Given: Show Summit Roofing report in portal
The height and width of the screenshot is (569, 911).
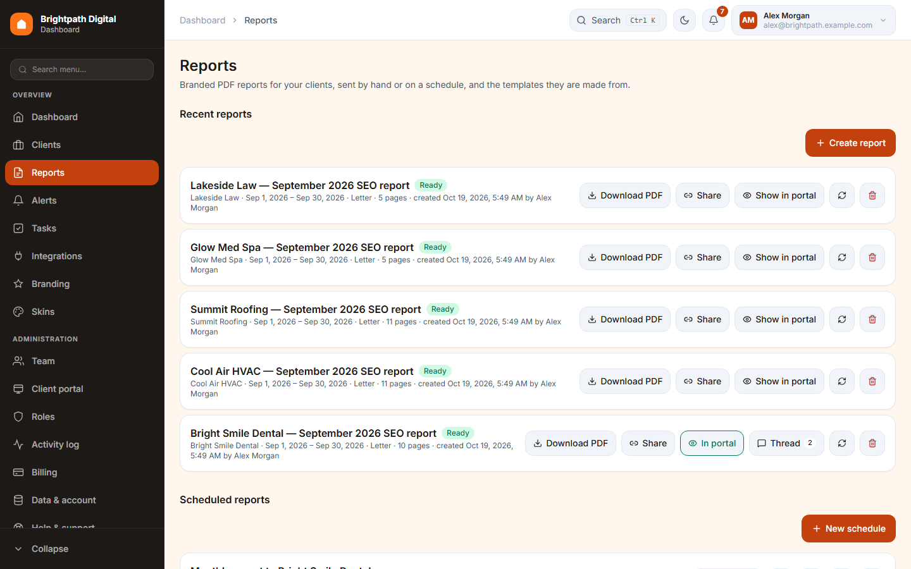Looking at the screenshot, I should [x=779, y=319].
